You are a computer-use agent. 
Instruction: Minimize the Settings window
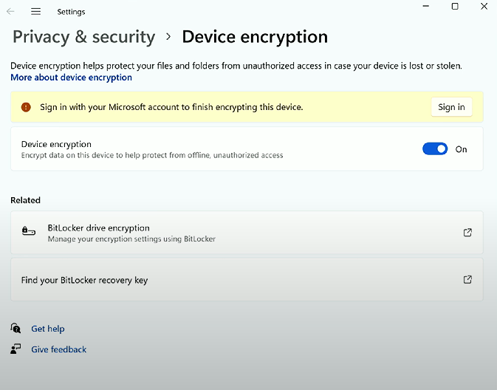click(426, 7)
